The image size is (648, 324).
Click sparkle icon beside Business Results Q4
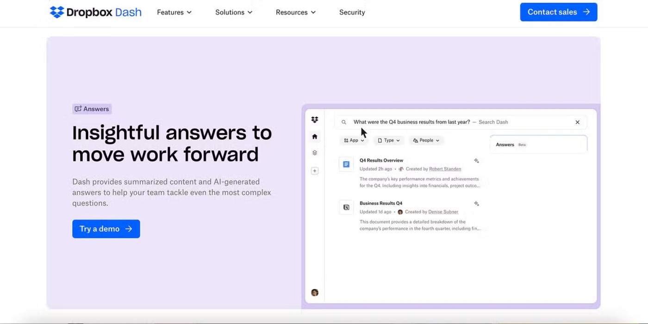coord(476,204)
